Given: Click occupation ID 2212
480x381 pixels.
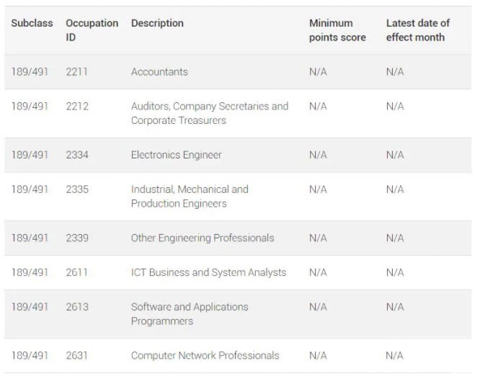Looking at the screenshot, I should [x=77, y=106].
